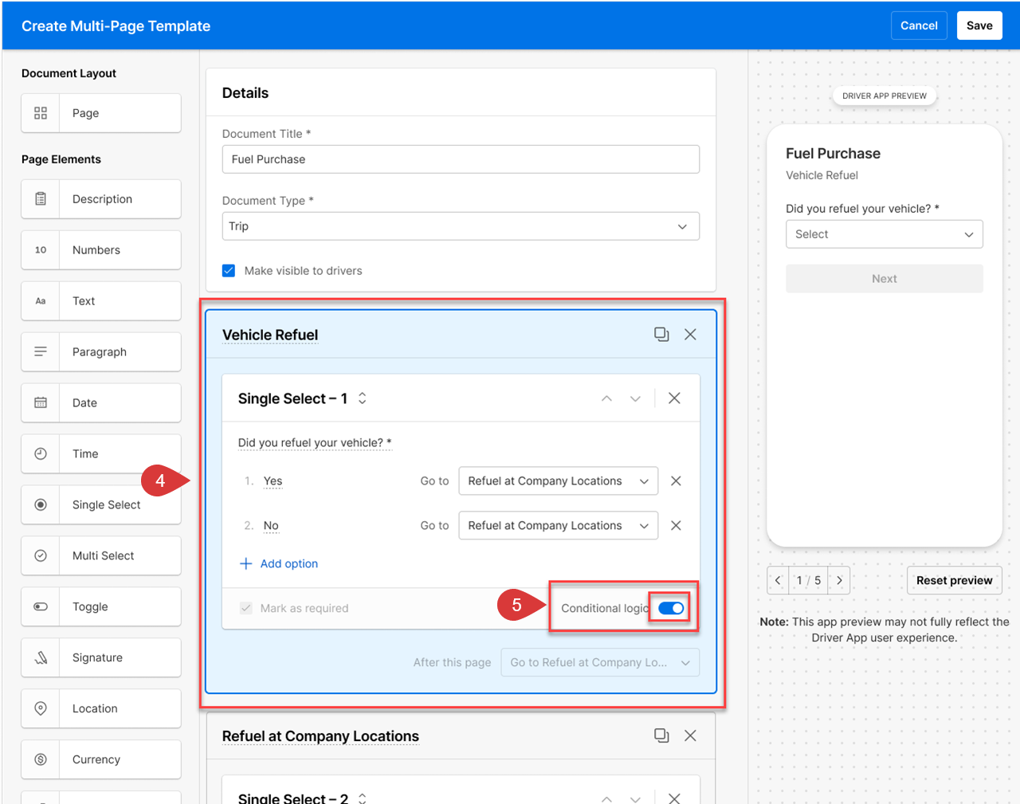The width and height of the screenshot is (1020, 804).
Task: Open the Document Type dropdown
Action: click(461, 226)
